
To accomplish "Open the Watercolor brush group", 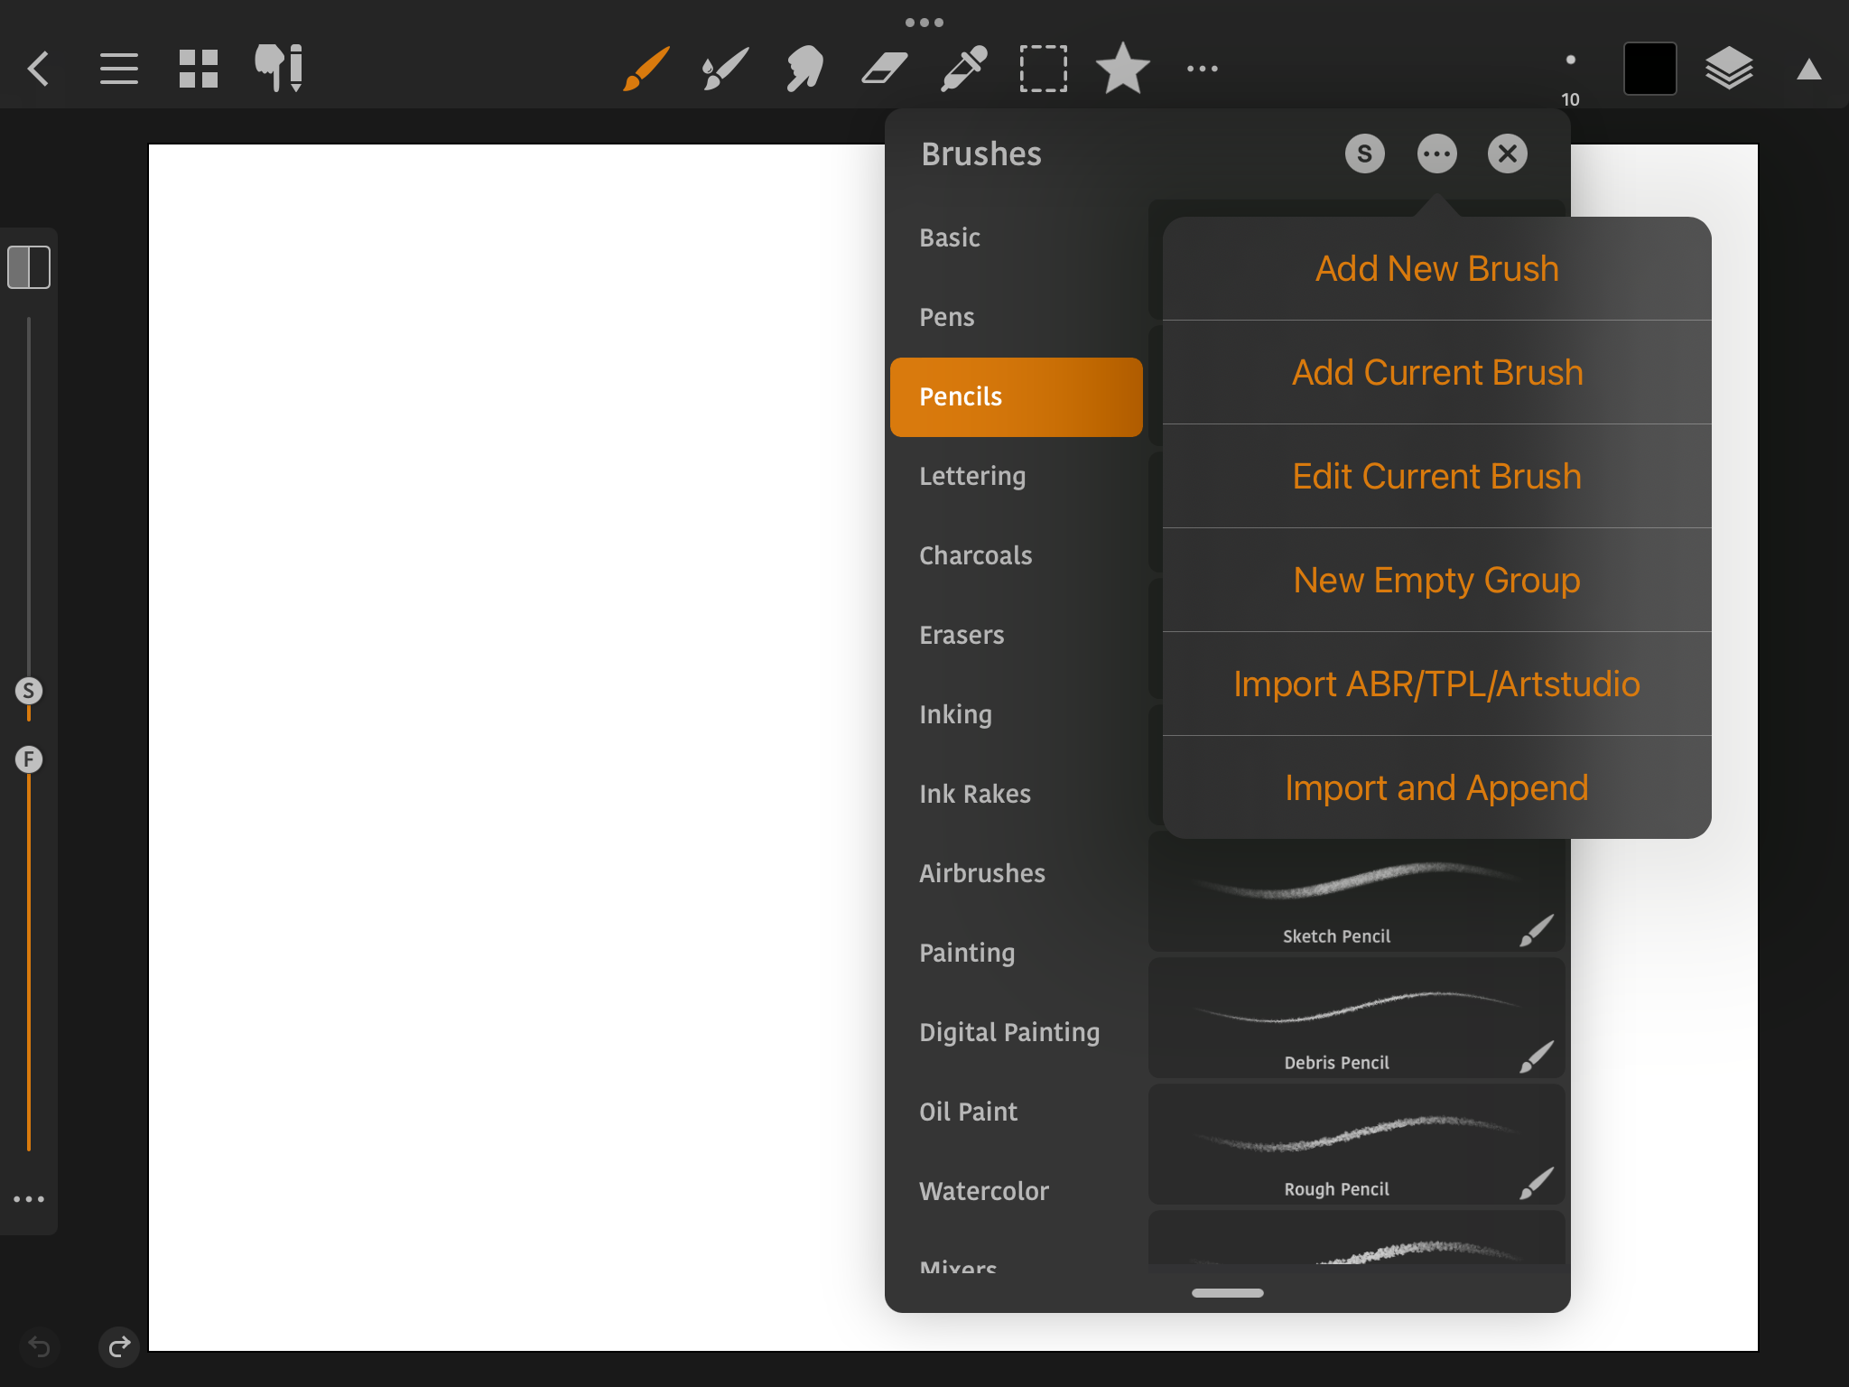I will 983,1191.
